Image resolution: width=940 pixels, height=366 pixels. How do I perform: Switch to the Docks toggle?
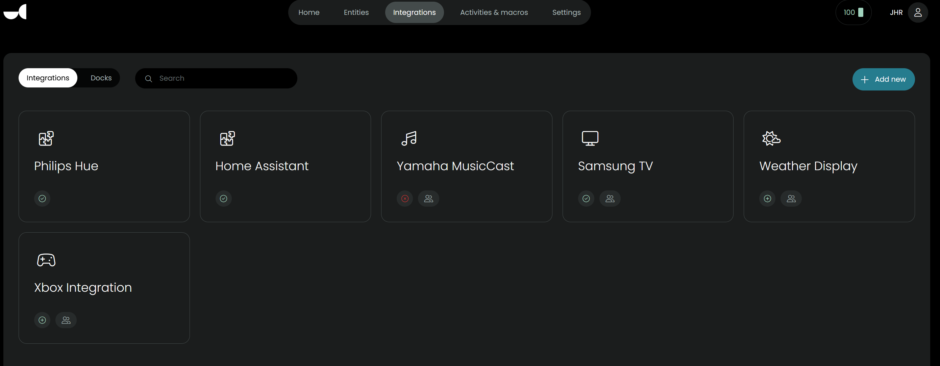tap(101, 78)
